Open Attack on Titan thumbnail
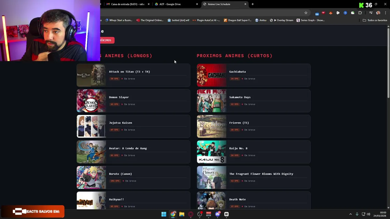Screen dimensions: 390x219 pyautogui.click(x=91, y=75)
